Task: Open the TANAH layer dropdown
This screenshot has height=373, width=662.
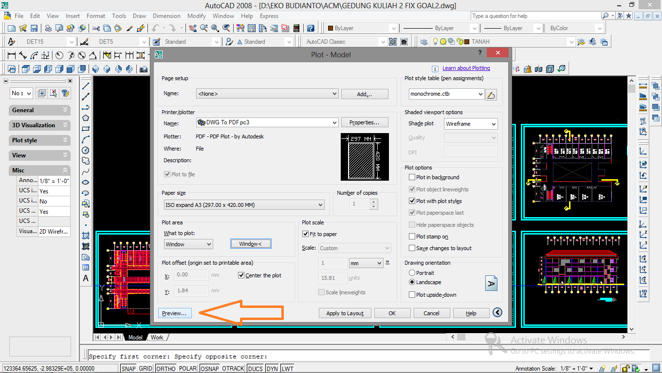Action: coord(571,42)
